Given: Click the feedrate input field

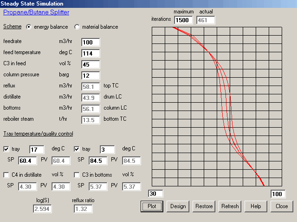Looking at the screenshot, I should 90,42.
